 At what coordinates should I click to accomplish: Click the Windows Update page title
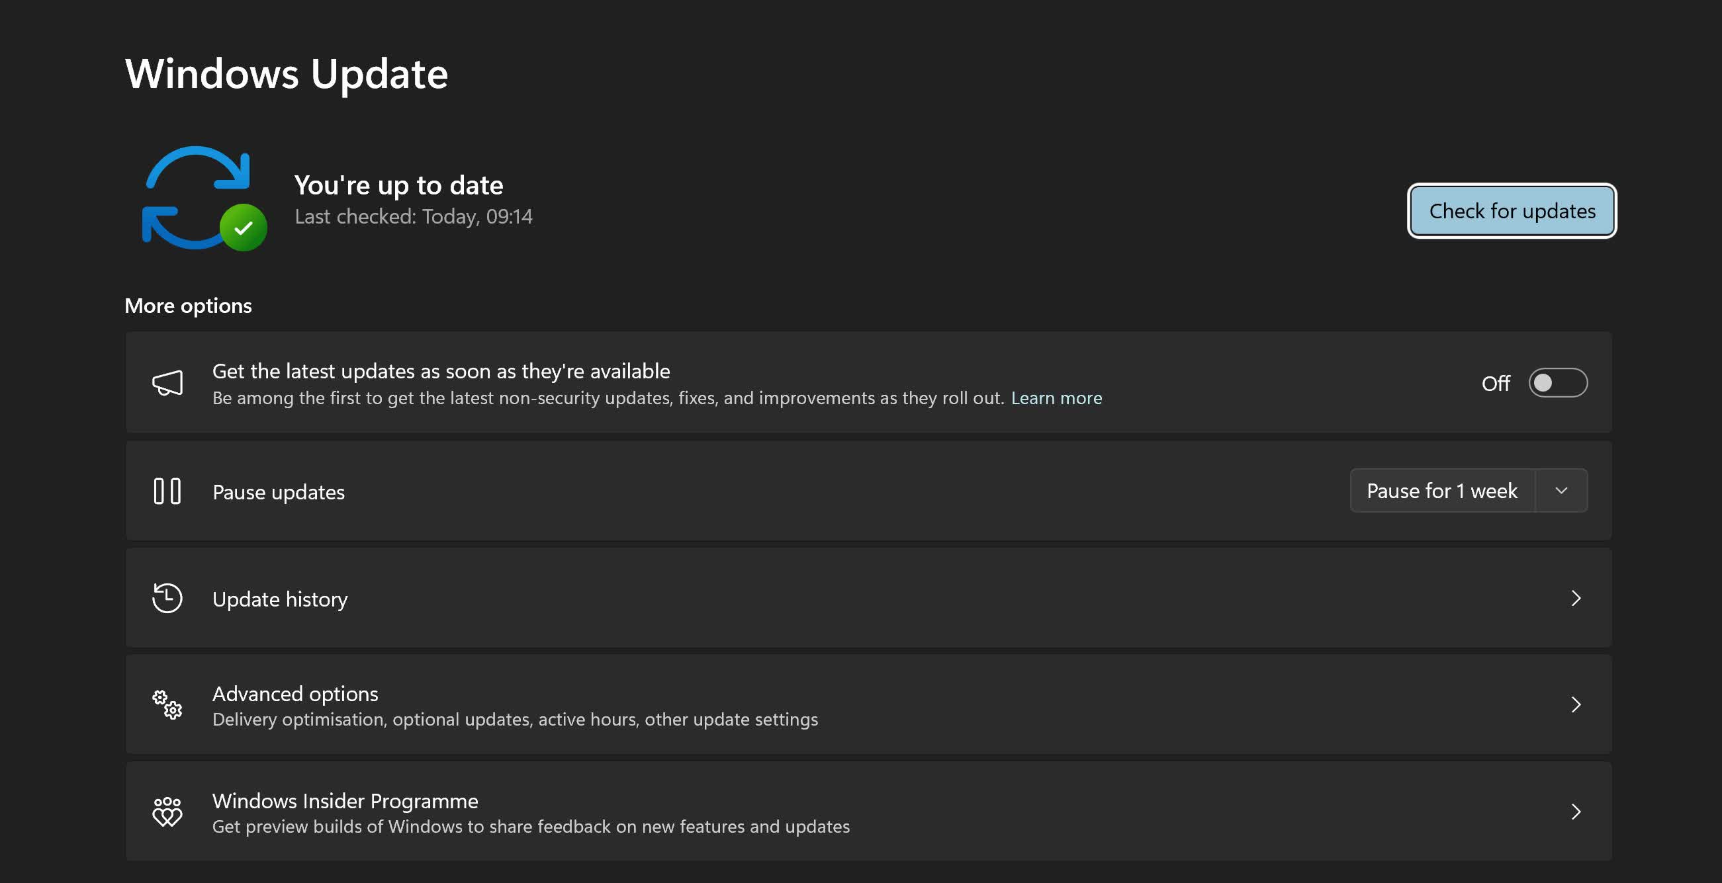click(287, 73)
